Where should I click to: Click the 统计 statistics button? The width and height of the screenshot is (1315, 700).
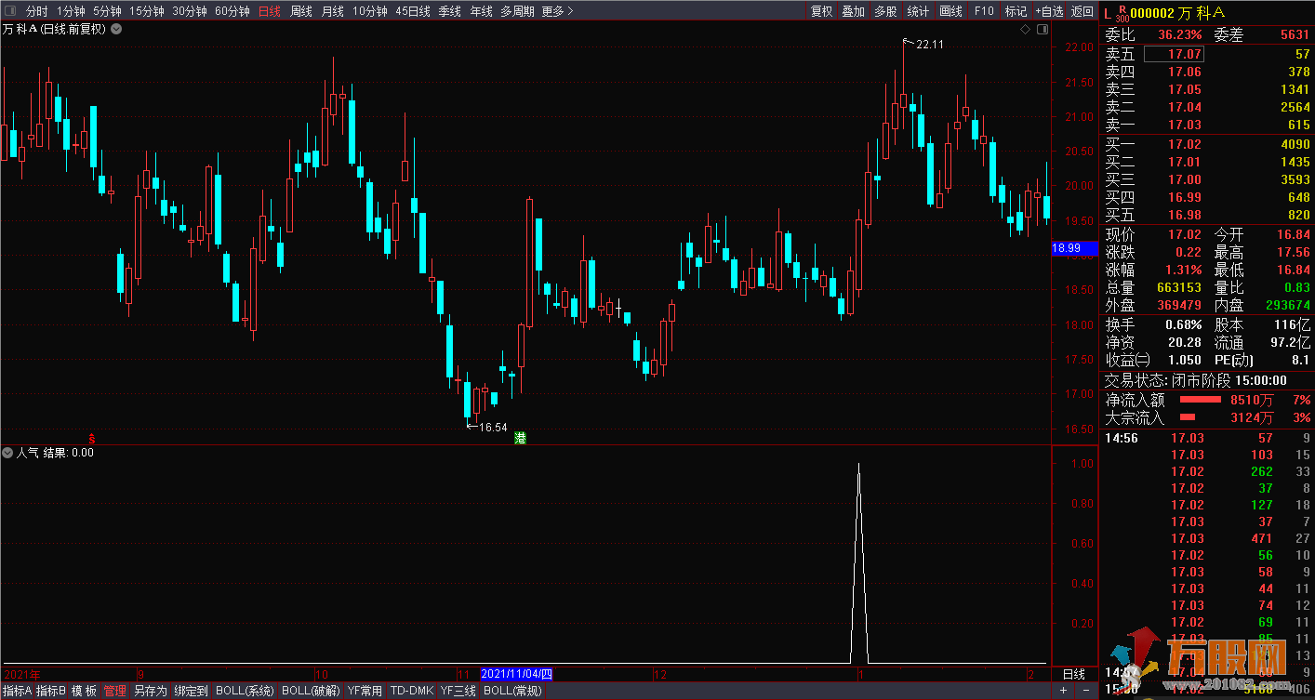(x=918, y=11)
